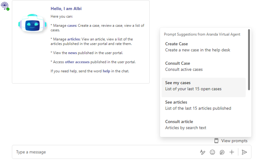
Task: Click the Albi robot image
Action: [x=32, y=23]
